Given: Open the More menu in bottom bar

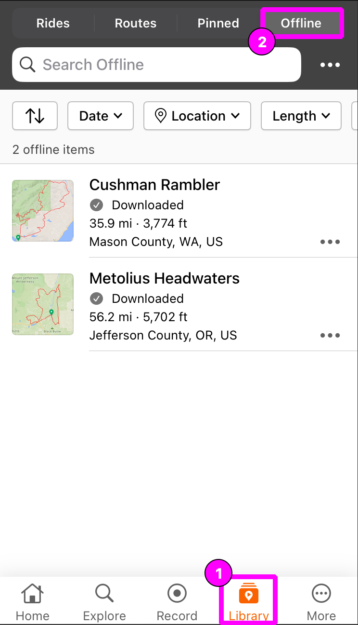Looking at the screenshot, I should click(x=321, y=594).
